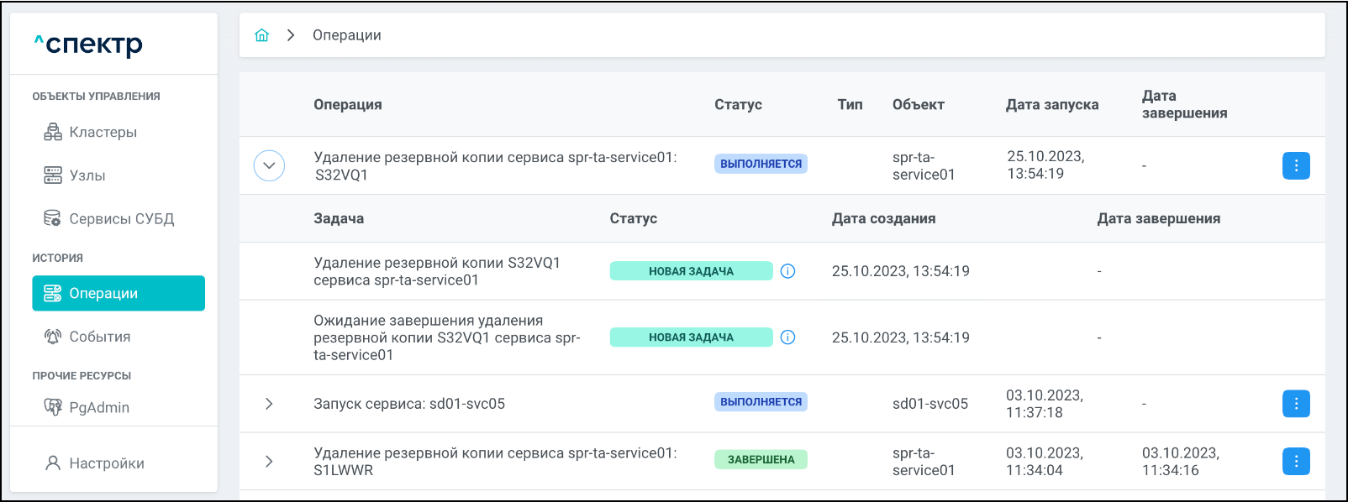Open actions menu for Запуск сервиса sd01-svc05
The width and height of the screenshot is (1348, 502).
[x=1295, y=404]
